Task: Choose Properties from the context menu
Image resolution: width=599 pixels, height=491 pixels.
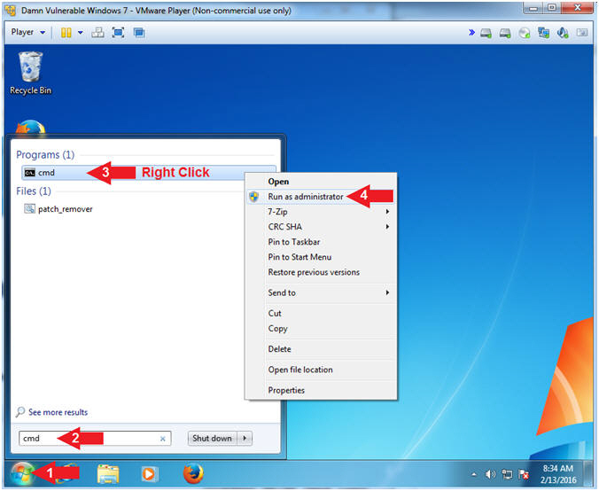Action: [x=321, y=391]
